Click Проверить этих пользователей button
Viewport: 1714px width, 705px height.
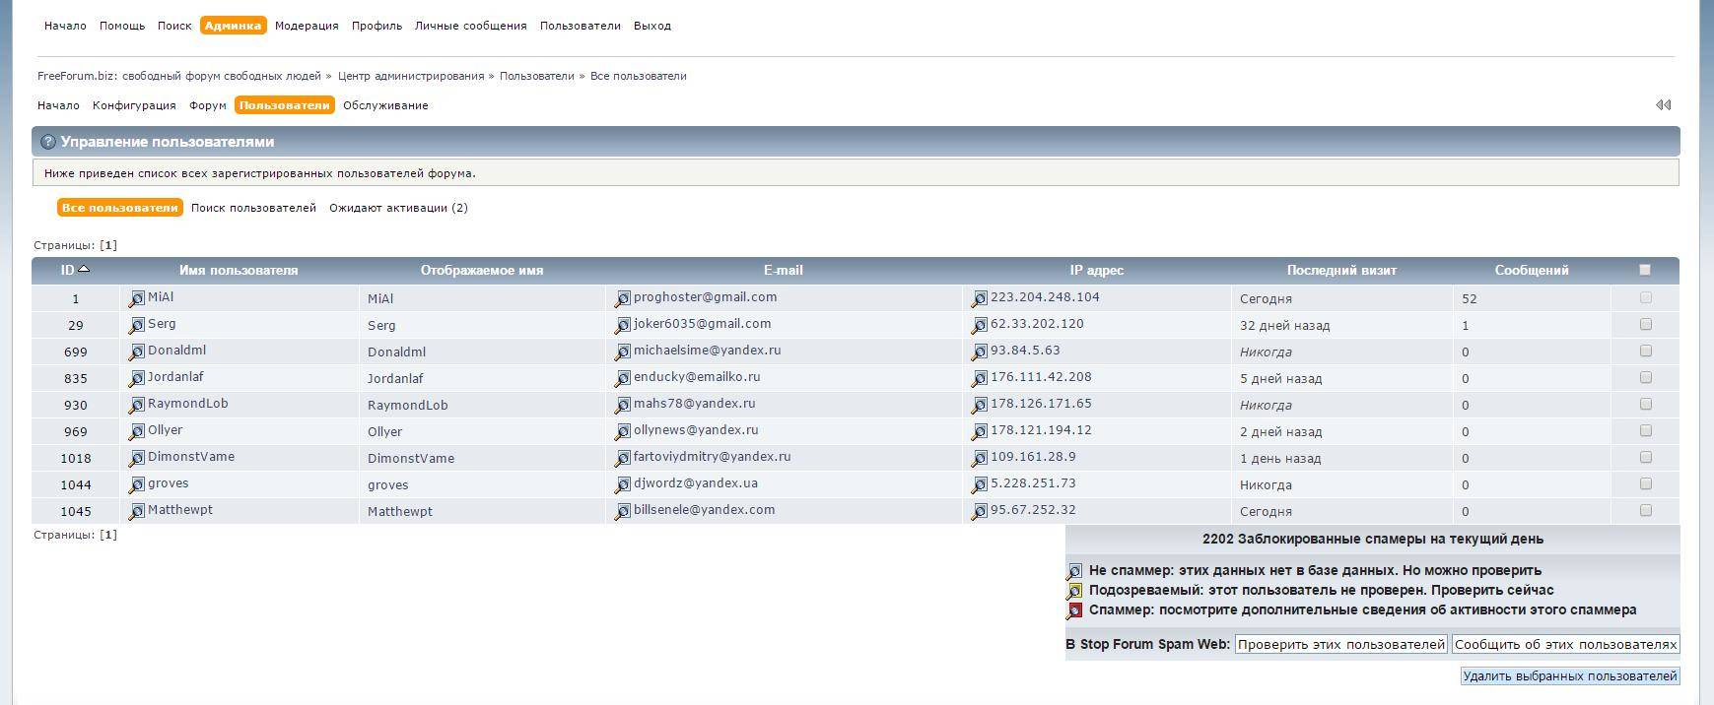(x=1340, y=645)
